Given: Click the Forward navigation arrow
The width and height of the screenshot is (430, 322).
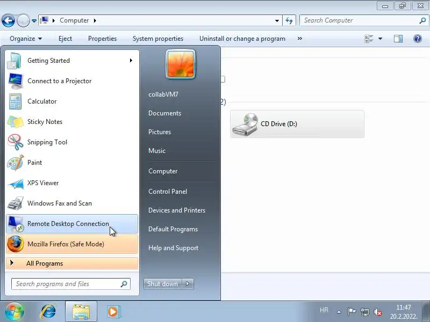Looking at the screenshot, I should tap(23, 20).
